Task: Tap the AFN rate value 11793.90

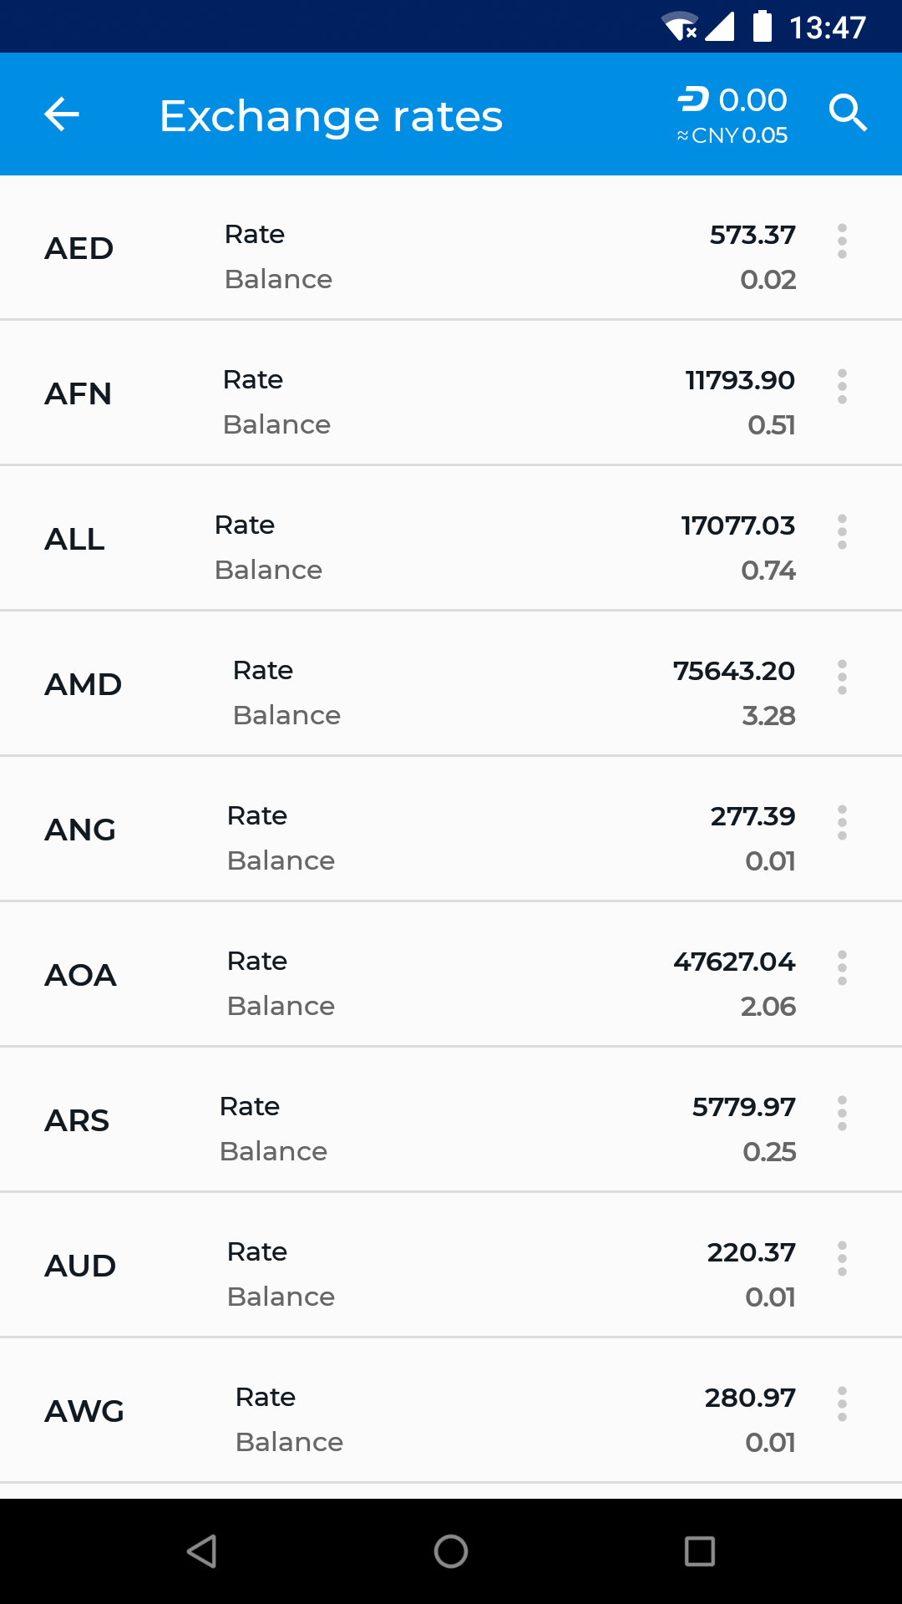Action: (740, 380)
